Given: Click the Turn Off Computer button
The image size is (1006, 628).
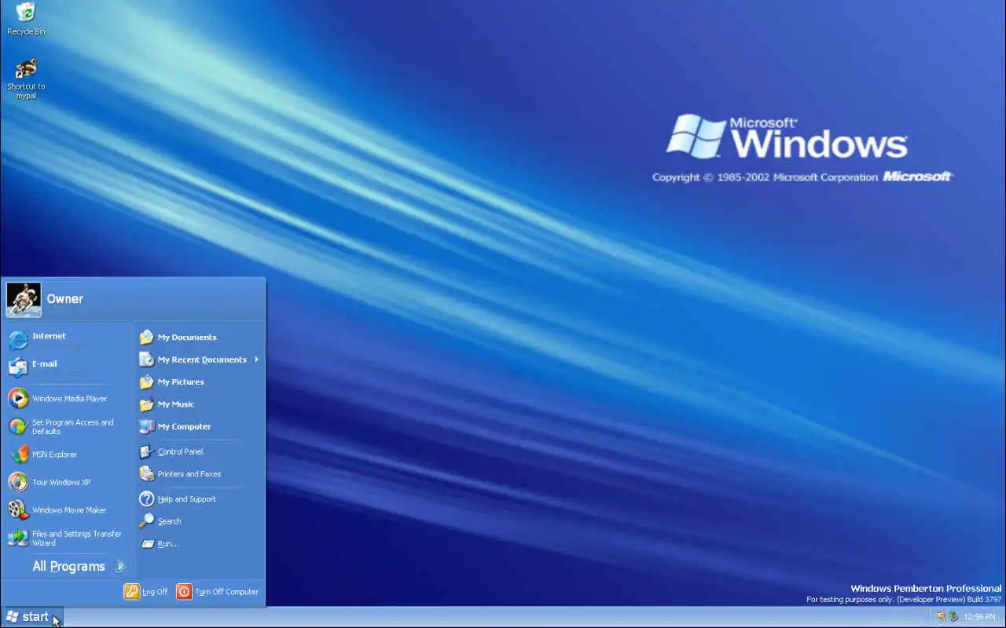Looking at the screenshot, I should (x=218, y=592).
